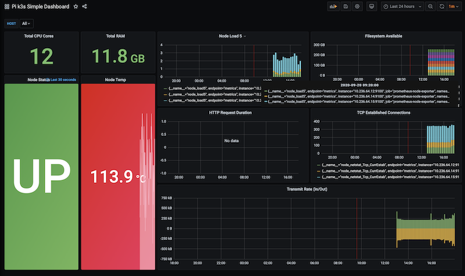Add a new panel with the chart-plus icon
The width and height of the screenshot is (465, 276).
tap(333, 6)
